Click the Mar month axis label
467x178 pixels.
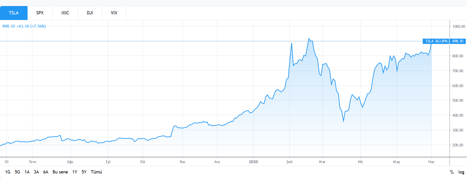[x=322, y=162]
